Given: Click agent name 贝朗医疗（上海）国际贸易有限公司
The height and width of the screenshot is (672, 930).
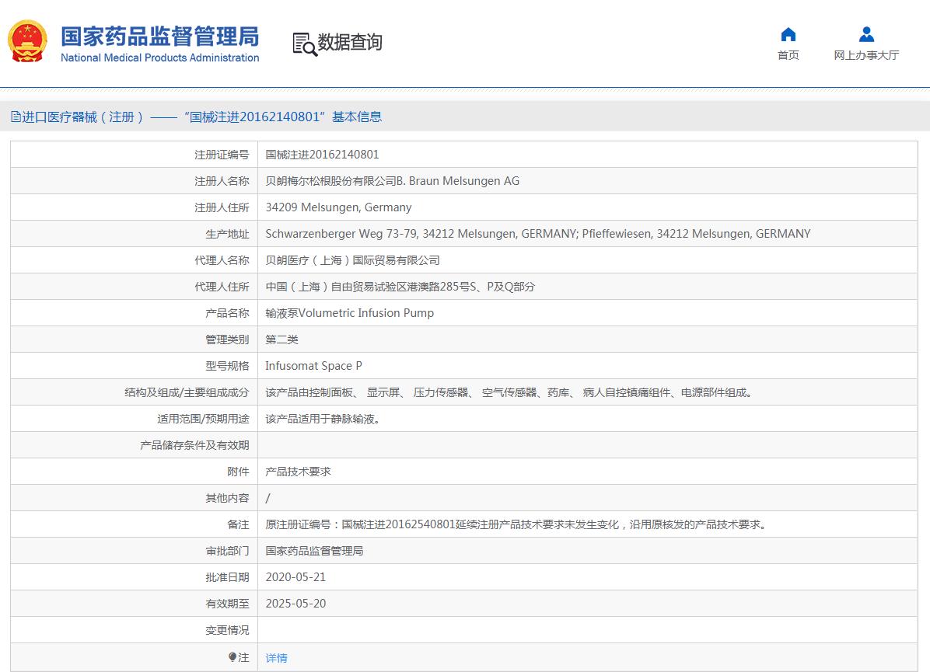Looking at the screenshot, I should click(352, 260).
